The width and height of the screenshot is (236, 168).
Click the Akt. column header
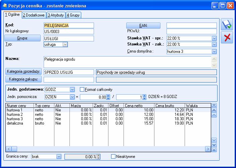62,105
